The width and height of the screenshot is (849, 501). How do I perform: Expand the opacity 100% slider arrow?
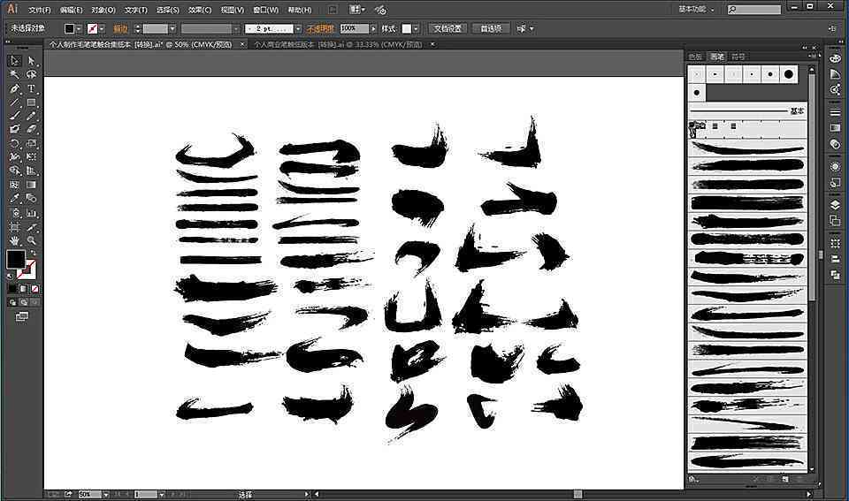coord(373,28)
